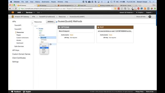The image size is (165, 93).
Task: Click the PUT method card header icon
Action: point(98,27)
